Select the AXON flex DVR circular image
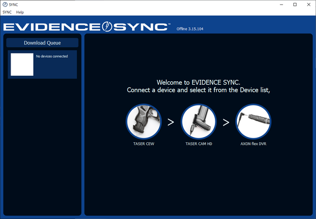The width and height of the screenshot is (316, 219). [253, 121]
